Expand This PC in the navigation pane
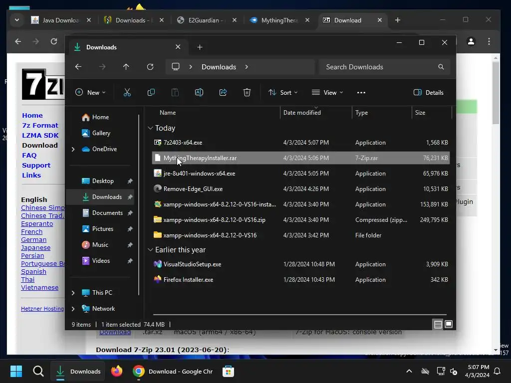This screenshot has height=383, width=511. (73, 293)
